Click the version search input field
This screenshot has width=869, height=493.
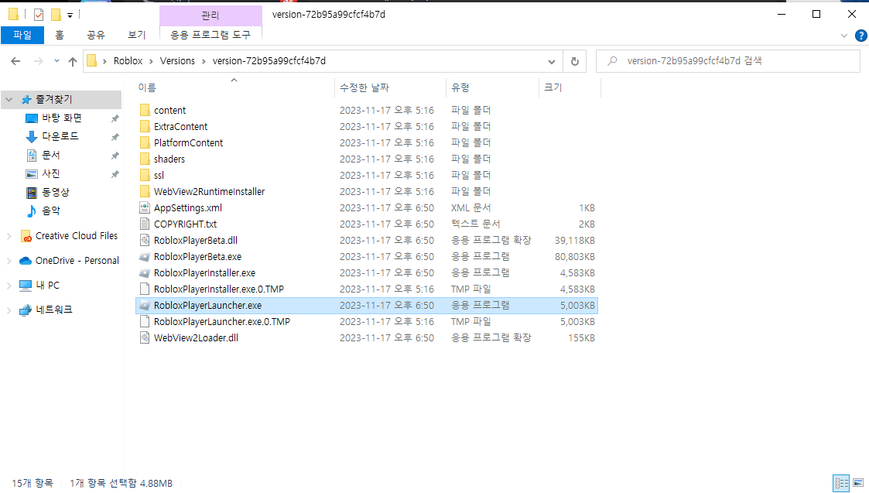click(727, 61)
